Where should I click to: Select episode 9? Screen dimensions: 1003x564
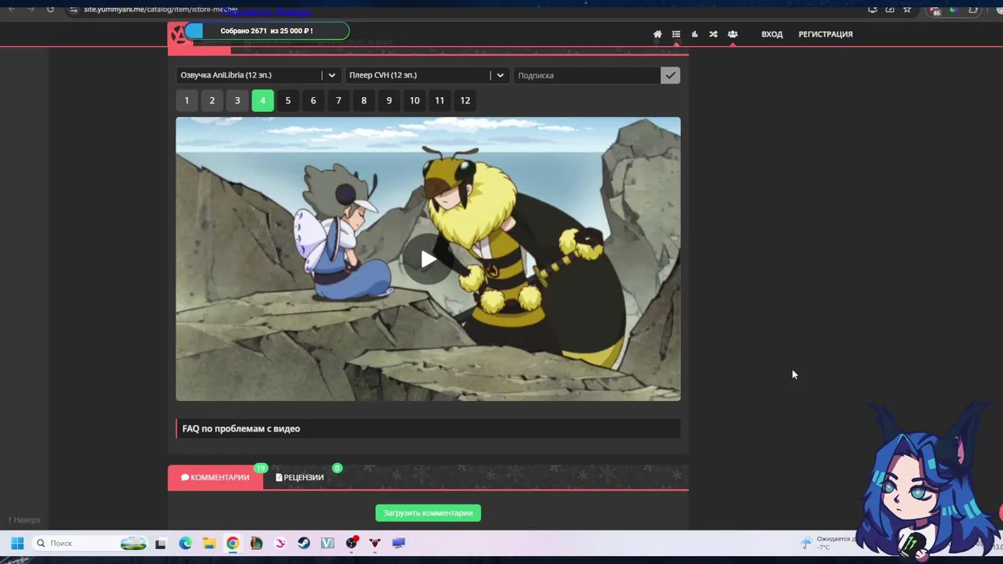389,100
